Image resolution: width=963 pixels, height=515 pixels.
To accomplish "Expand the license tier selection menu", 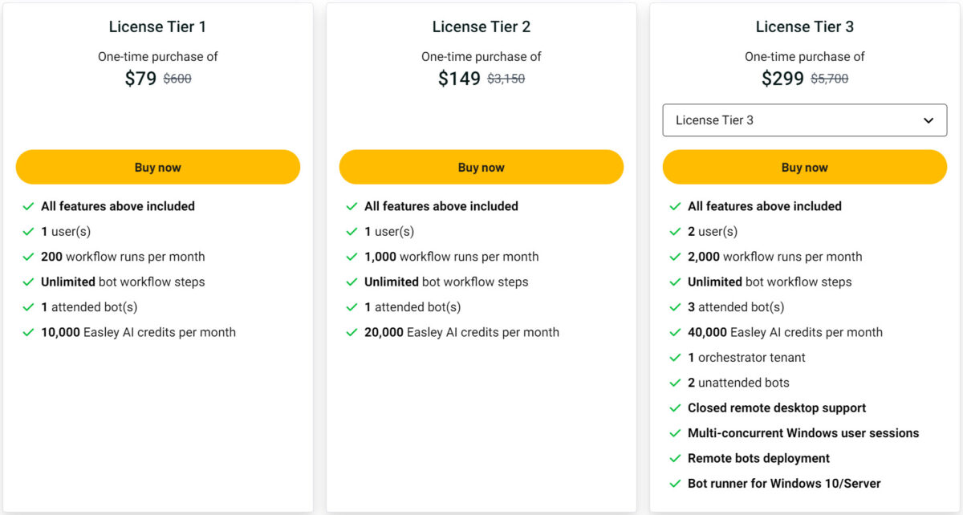I will (805, 120).
